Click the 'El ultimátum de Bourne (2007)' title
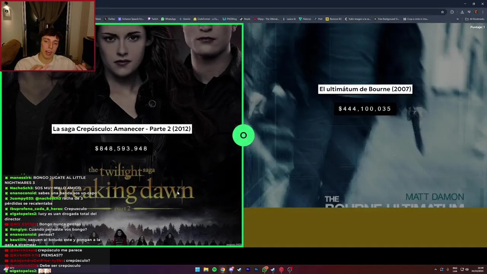This screenshot has width=487, height=274. (x=365, y=89)
